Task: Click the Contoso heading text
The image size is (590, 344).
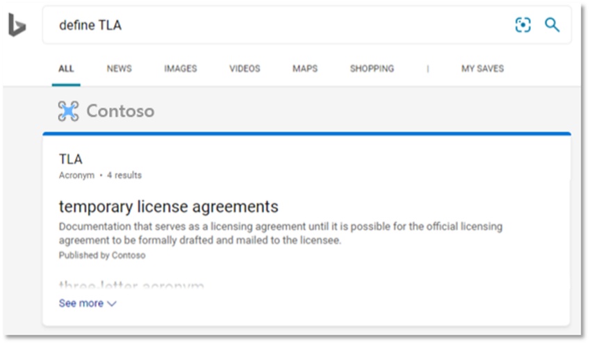Action: click(120, 111)
